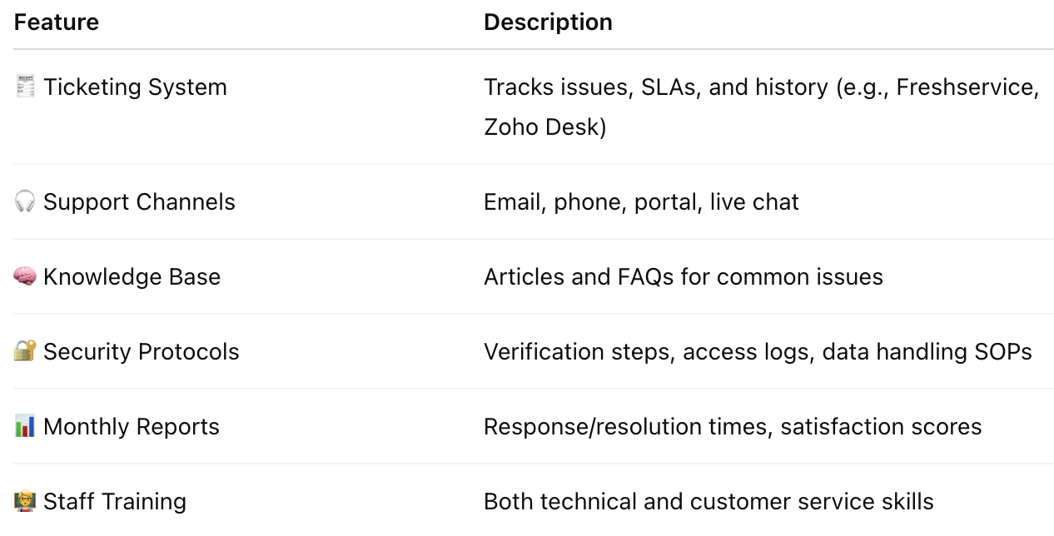Select the Support Channels label

tap(139, 201)
